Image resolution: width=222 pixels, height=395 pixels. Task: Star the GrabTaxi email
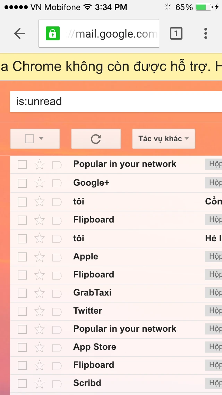[40, 293]
